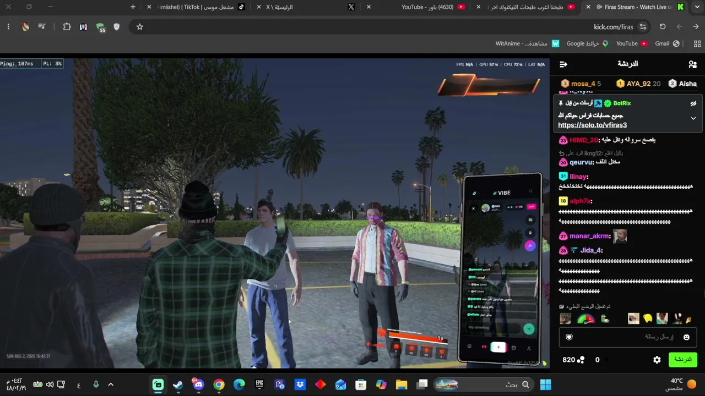Open Microsoft Edge from taskbar
The height and width of the screenshot is (396, 705).
click(239, 384)
